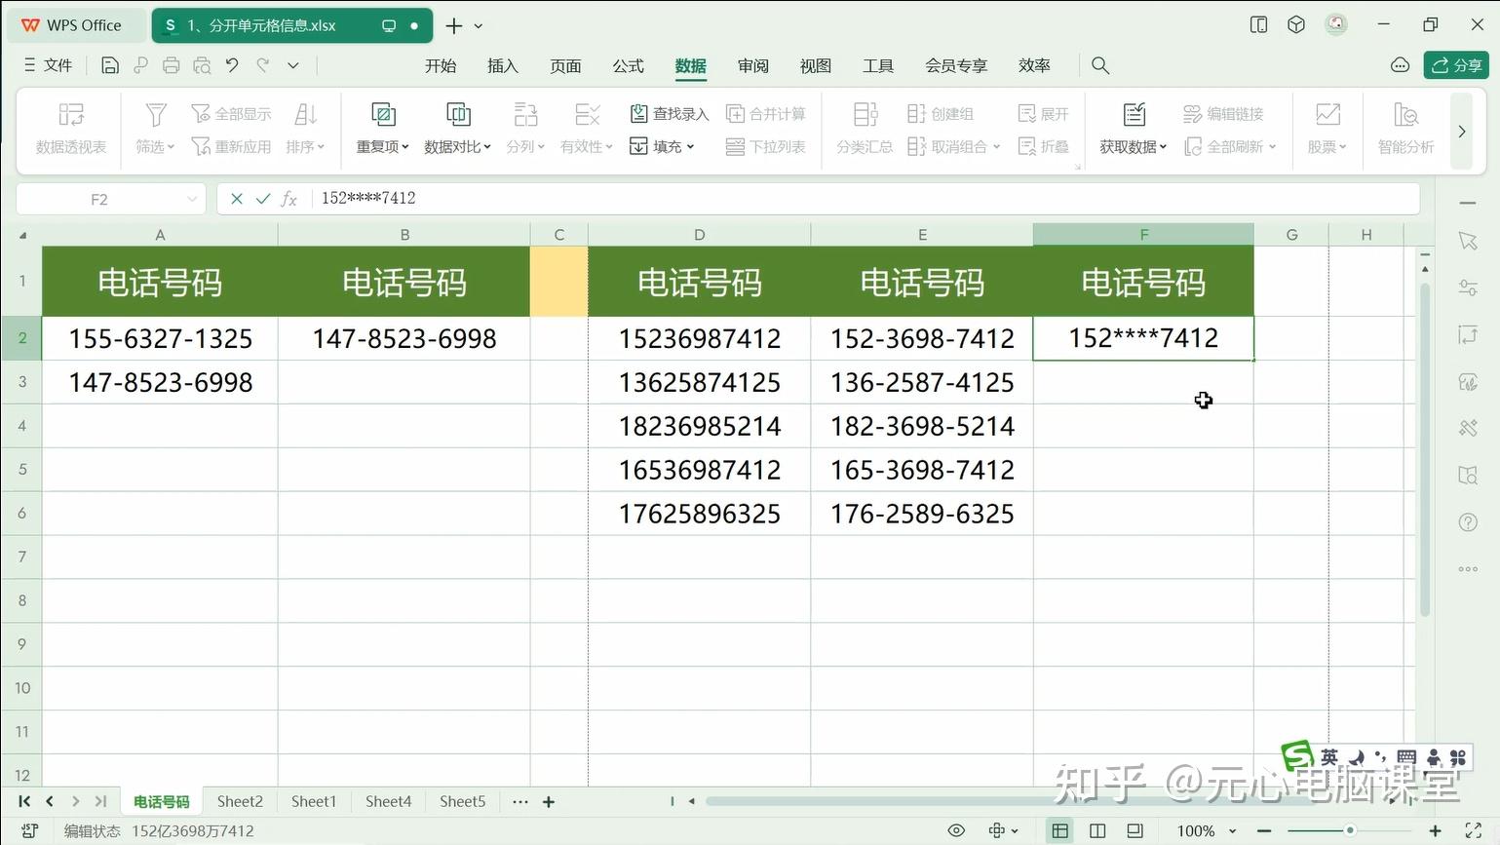Open the search magnifier icon
The height and width of the screenshot is (845, 1500).
tap(1100, 65)
